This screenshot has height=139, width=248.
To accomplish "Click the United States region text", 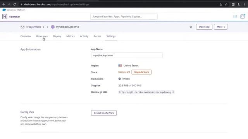I will 131,66.
